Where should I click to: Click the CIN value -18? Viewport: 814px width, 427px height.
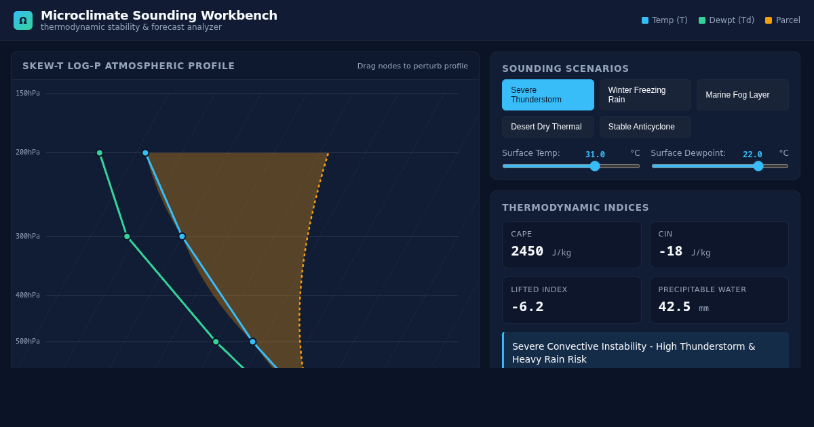click(670, 251)
